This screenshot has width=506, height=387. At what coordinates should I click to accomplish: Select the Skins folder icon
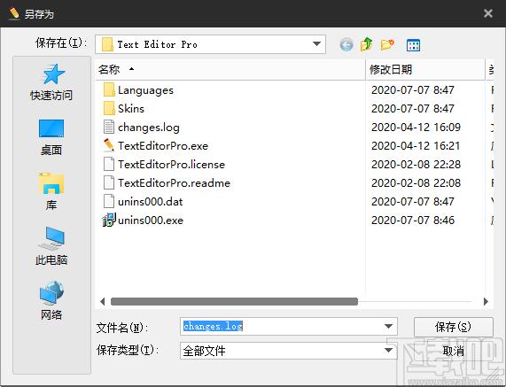click(109, 108)
